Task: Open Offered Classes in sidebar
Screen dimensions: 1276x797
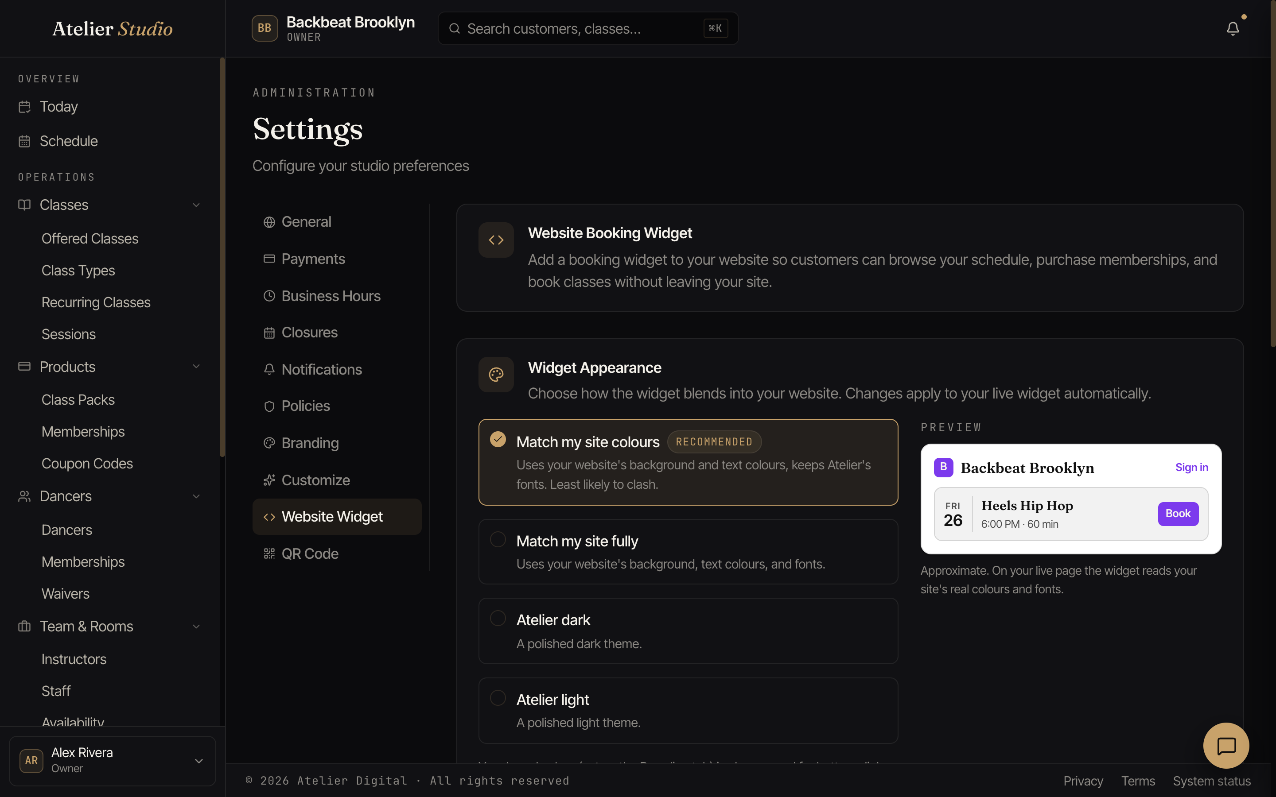Action: point(89,239)
